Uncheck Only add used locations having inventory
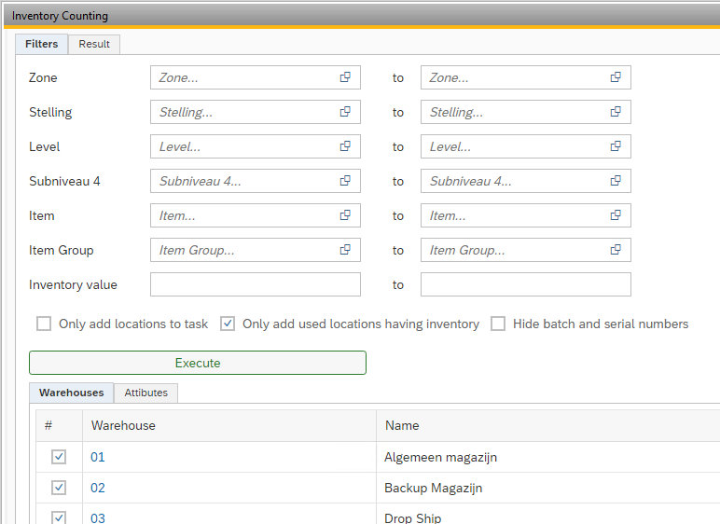Viewport: 720px width, 524px height. coord(228,324)
